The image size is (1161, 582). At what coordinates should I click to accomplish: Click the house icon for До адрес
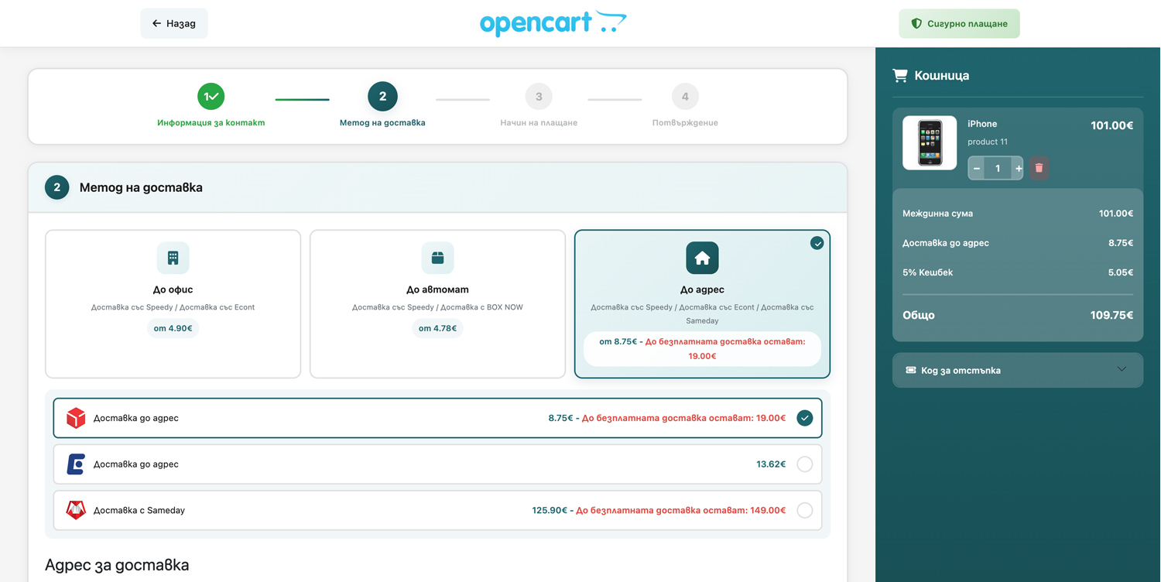[702, 258]
